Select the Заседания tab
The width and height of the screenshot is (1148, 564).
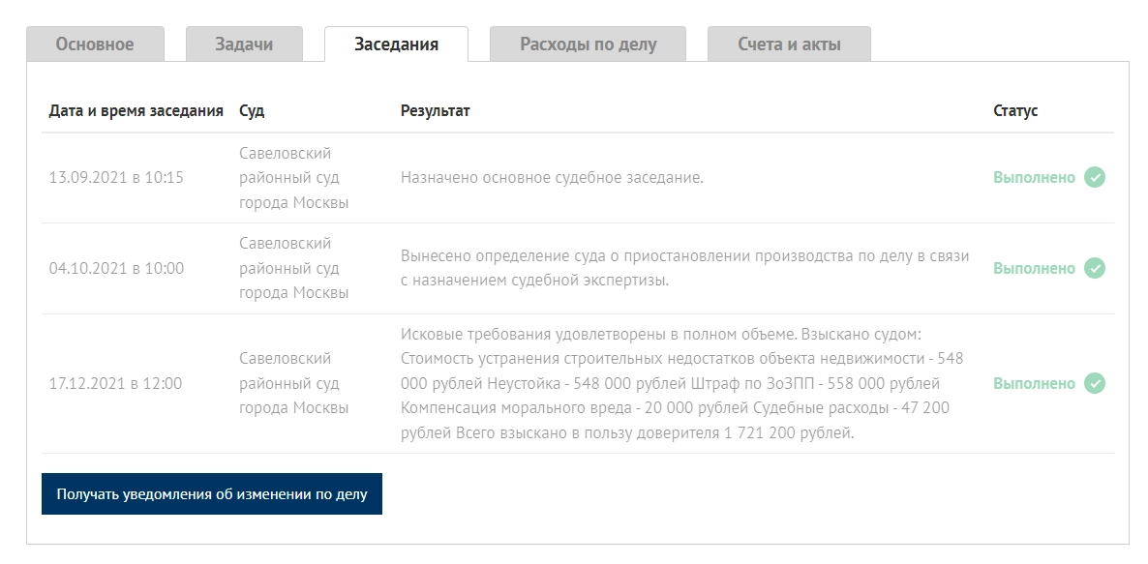(396, 45)
